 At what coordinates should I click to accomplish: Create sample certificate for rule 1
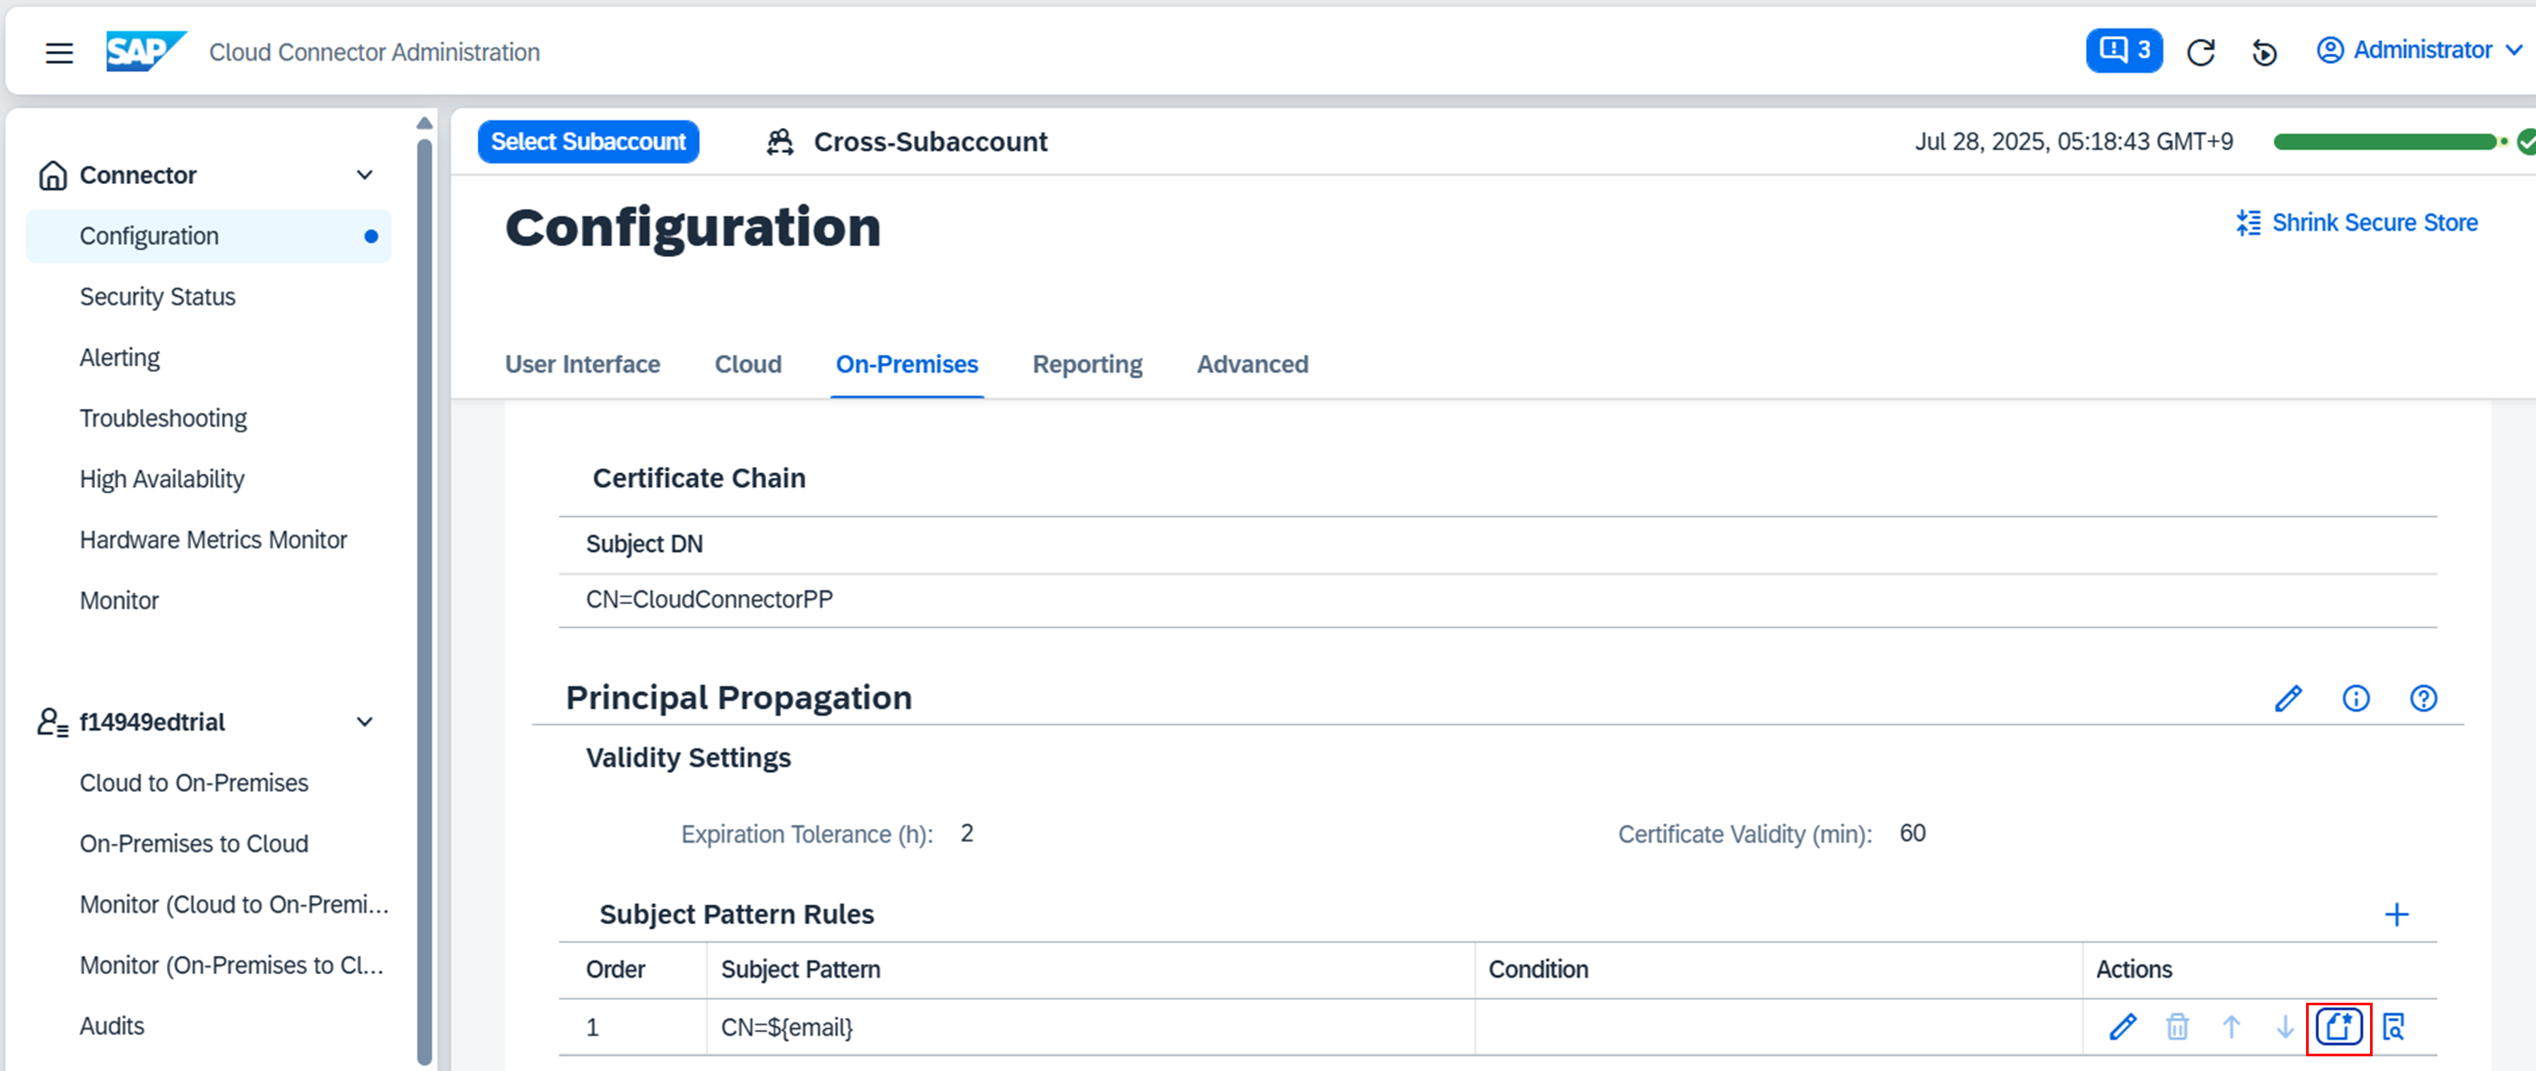click(x=2338, y=1027)
